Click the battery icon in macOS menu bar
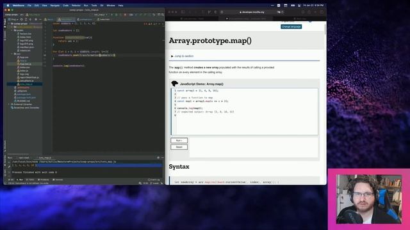Image resolution: width=410 pixels, height=230 pixels. (x=293, y=5)
